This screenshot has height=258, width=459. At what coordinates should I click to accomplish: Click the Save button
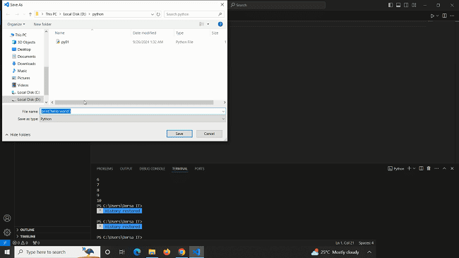[x=179, y=134]
